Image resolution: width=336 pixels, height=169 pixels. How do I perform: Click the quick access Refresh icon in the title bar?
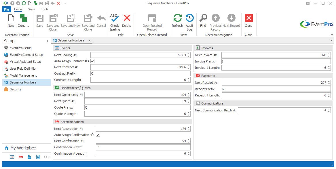[24, 3]
